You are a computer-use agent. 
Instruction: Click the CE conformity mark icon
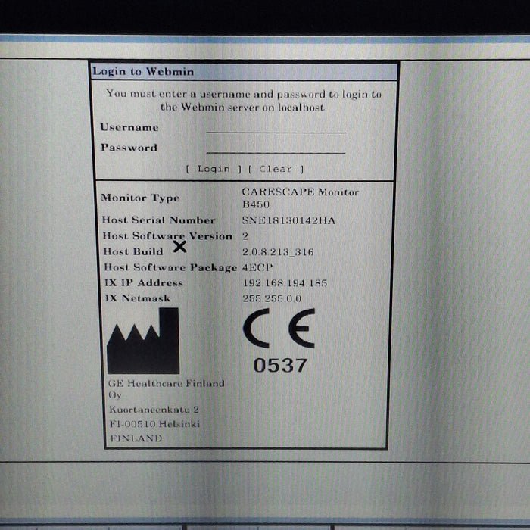279,328
